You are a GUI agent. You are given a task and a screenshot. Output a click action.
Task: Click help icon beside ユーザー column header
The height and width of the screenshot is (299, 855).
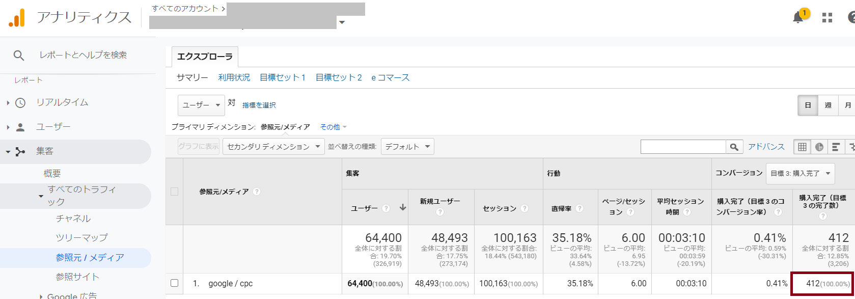click(x=386, y=208)
